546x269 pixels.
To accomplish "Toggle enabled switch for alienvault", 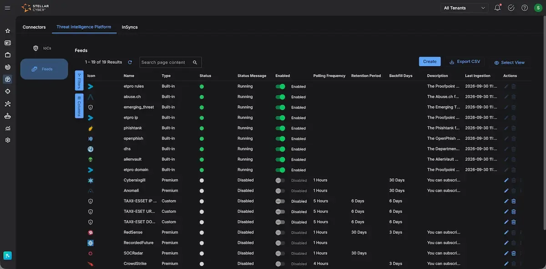I will (x=280, y=159).
